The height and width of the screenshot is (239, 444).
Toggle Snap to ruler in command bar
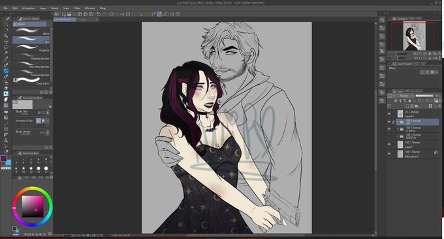[153, 14]
